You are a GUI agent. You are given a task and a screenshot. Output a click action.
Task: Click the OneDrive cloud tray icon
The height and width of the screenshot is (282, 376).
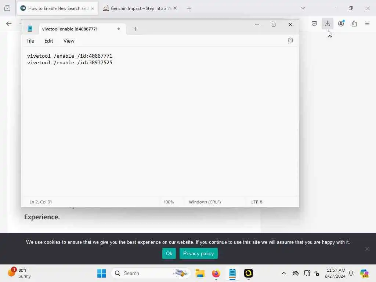click(x=296, y=273)
